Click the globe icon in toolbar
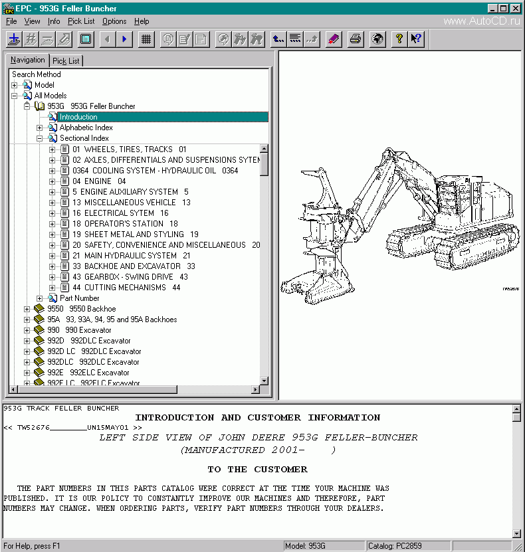 [377, 39]
